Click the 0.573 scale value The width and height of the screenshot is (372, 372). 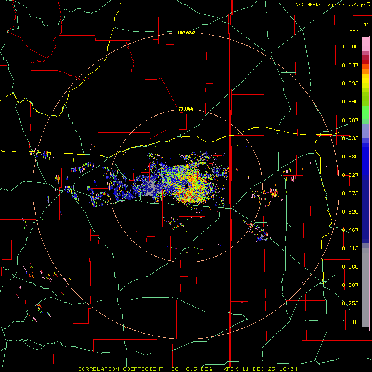coord(350,193)
